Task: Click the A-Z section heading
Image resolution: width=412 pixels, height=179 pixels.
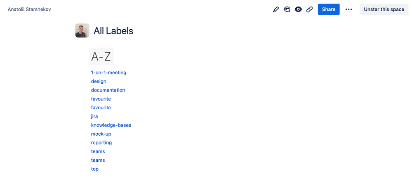Action: pyautogui.click(x=101, y=57)
